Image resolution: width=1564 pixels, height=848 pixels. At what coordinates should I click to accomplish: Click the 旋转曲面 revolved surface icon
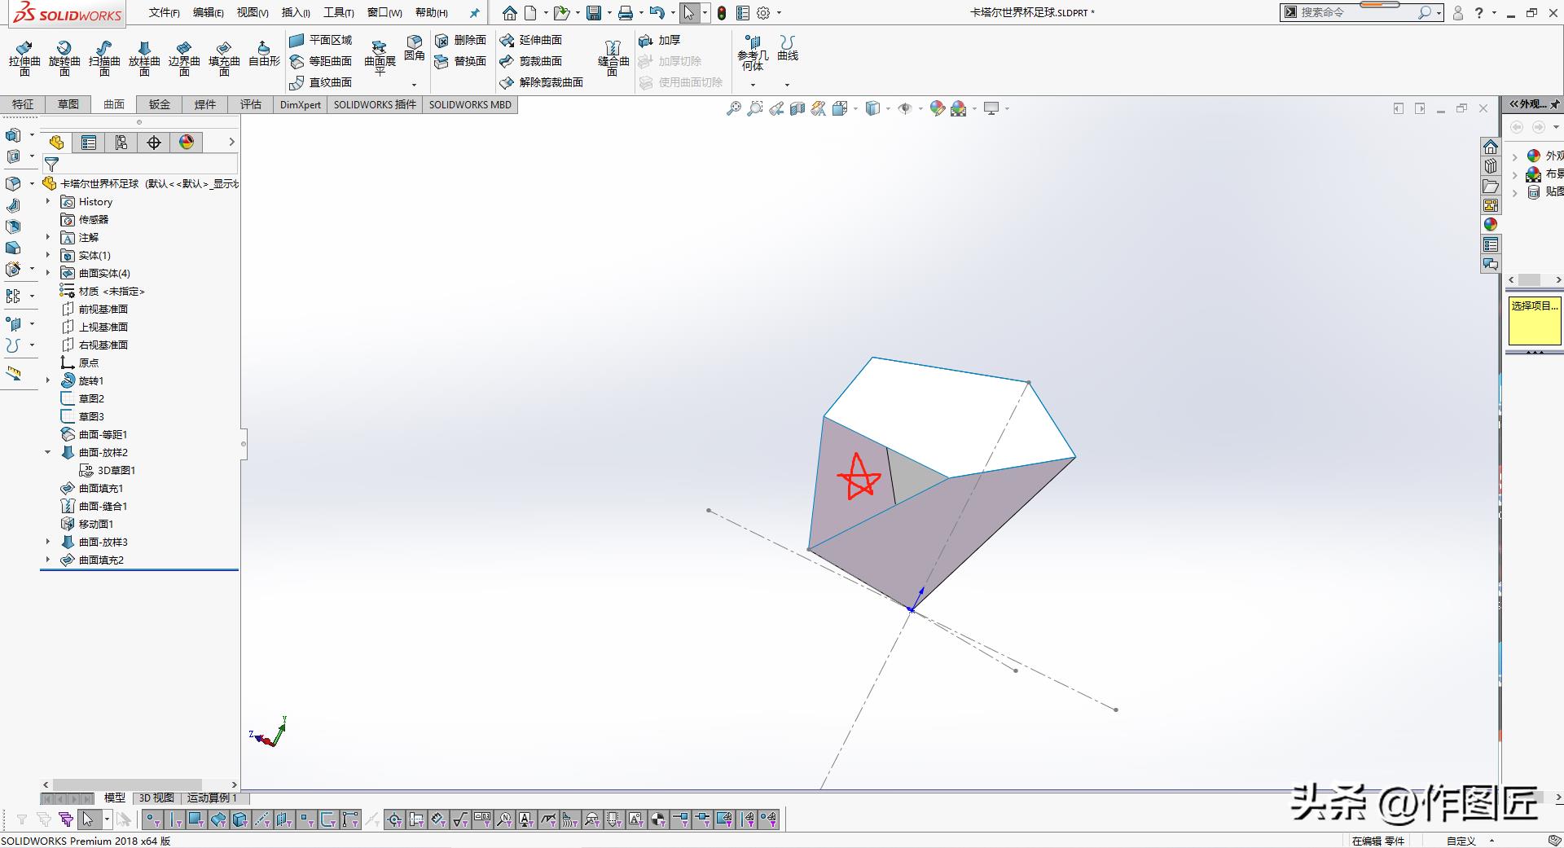pos(64,57)
